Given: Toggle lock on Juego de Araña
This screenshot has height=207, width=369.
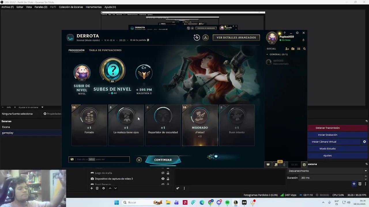Looking at the screenshot, I should point(168,173).
